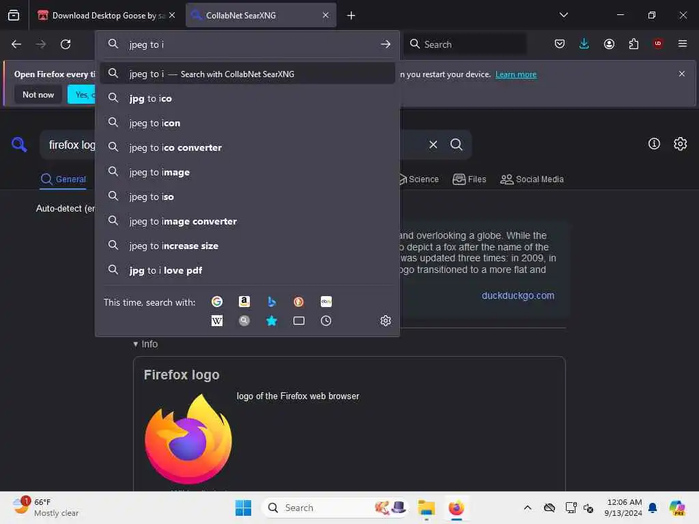
Task: Search this time with Wikipedia
Action: tap(216, 321)
